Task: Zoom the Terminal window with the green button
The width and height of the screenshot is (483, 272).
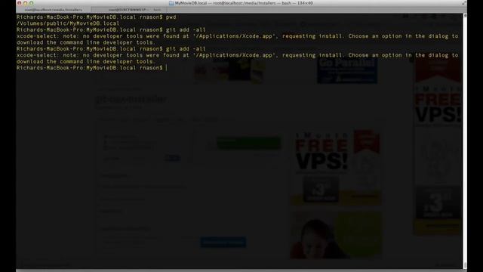Action: (32, 3)
